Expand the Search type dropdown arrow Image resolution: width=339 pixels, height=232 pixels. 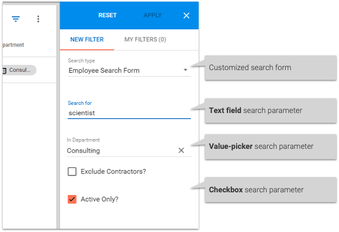[186, 70]
